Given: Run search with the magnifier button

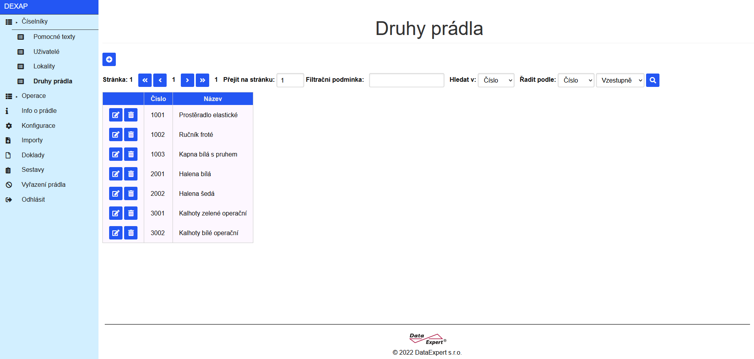Looking at the screenshot, I should (x=652, y=80).
